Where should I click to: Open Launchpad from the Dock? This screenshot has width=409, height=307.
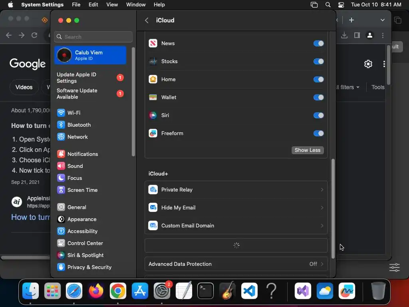[x=52, y=291]
